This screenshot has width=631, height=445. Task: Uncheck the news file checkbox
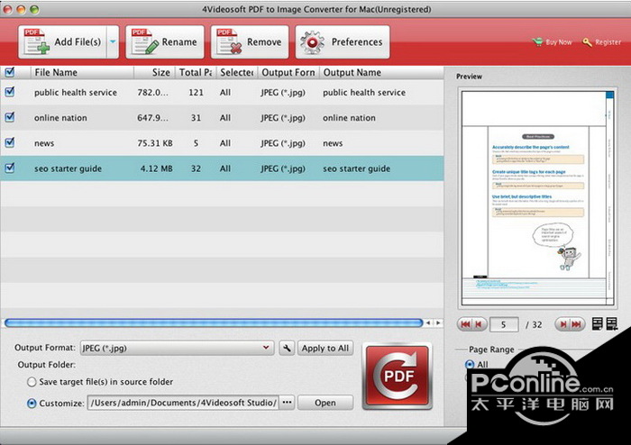point(10,142)
